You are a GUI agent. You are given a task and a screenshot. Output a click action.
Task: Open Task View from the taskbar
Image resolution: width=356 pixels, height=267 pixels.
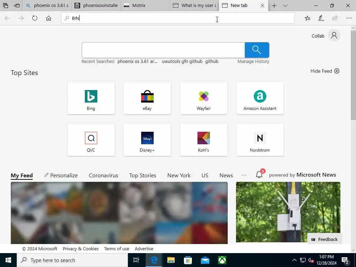tap(136, 260)
